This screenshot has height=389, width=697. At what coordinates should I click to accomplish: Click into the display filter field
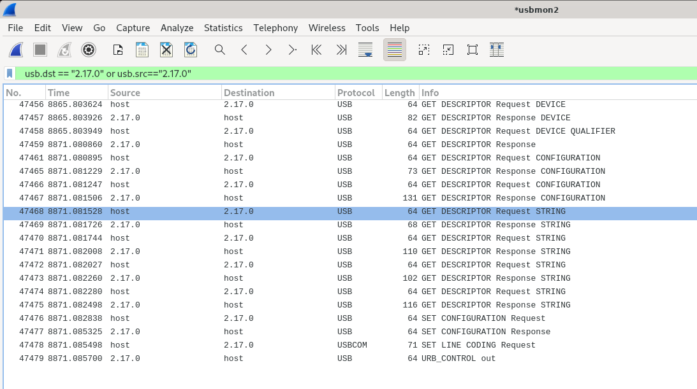pos(356,74)
